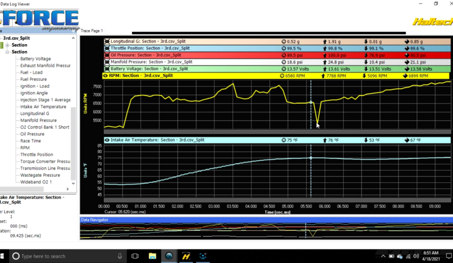Click the RPM graph cursor line point
The width and height of the screenshot is (453, 263).
click(311, 102)
